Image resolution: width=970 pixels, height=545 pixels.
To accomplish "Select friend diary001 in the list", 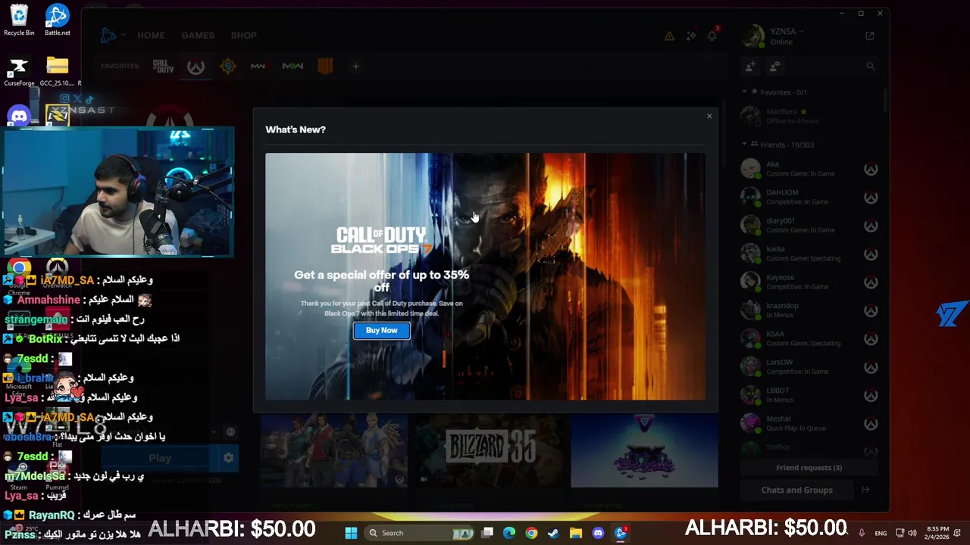I will click(x=809, y=225).
